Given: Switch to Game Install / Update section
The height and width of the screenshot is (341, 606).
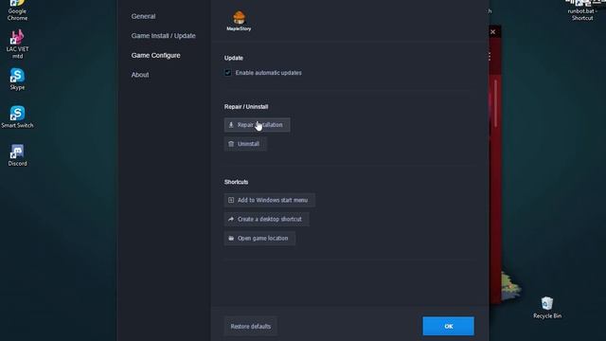Looking at the screenshot, I should (x=163, y=36).
